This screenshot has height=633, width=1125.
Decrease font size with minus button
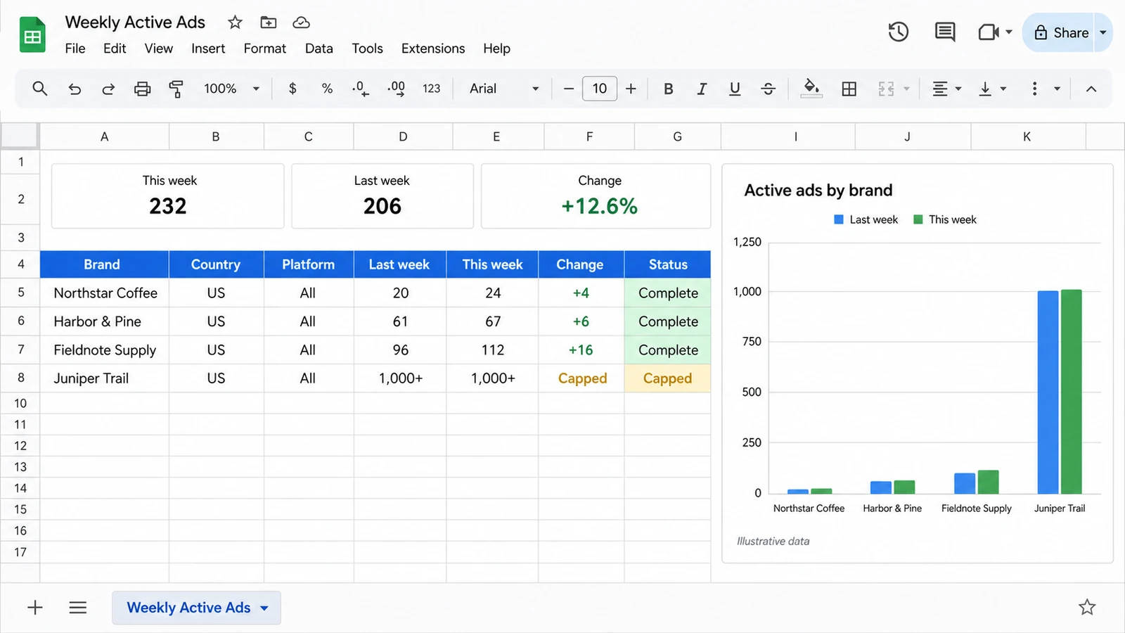point(569,89)
